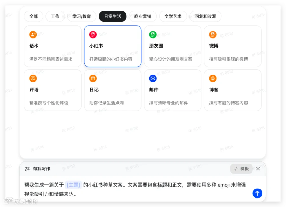Pick the 微博 template title
Screen dimensions: 286x207
click(214, 46)
